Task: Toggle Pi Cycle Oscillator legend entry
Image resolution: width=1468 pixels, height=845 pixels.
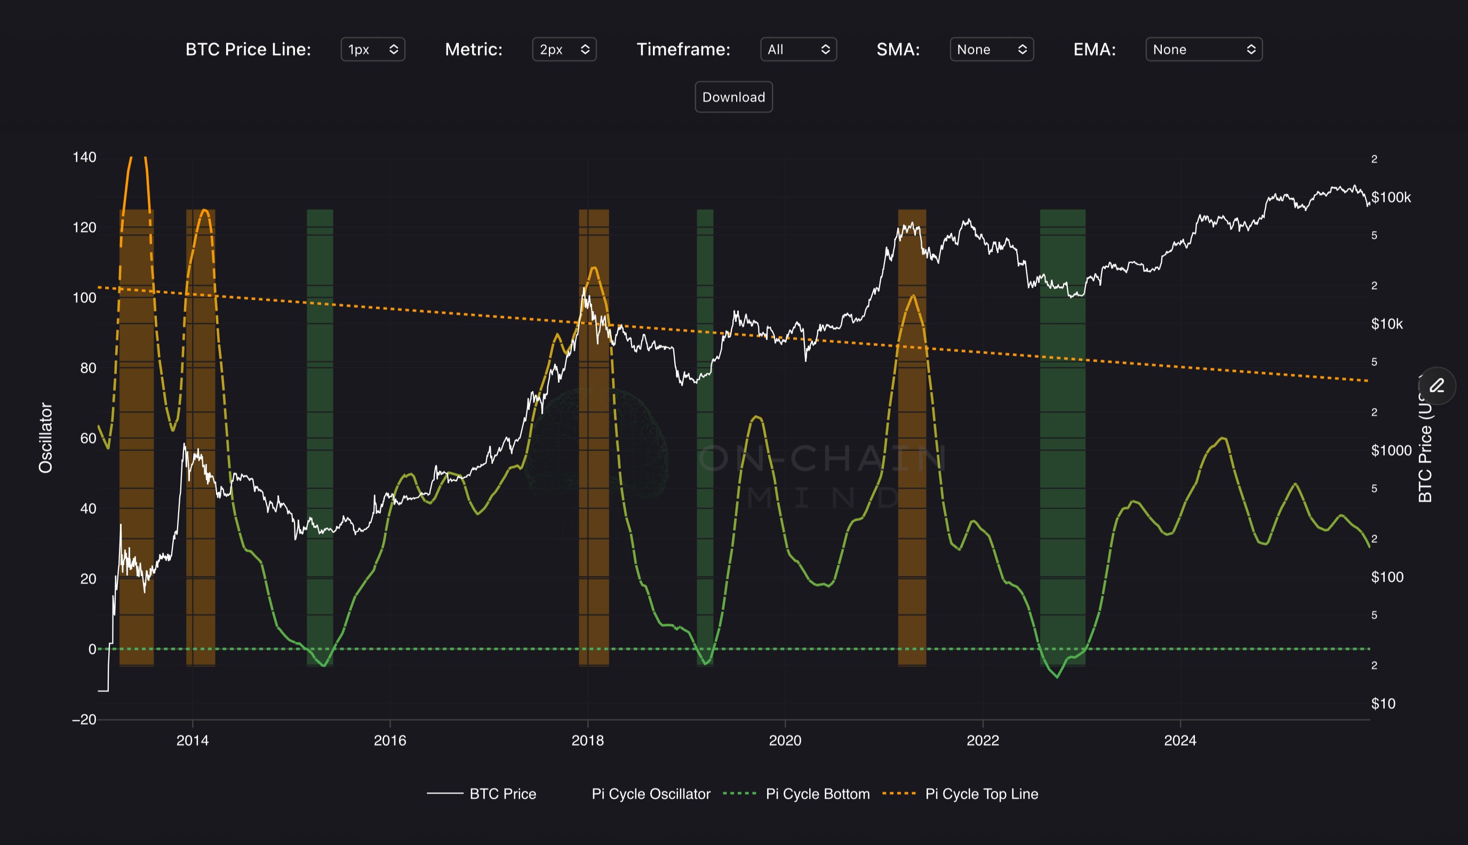Action: [x=650, y=793]
